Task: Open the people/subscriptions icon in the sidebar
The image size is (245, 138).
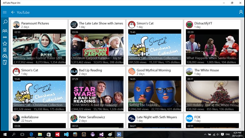Action: click(5, 31)
